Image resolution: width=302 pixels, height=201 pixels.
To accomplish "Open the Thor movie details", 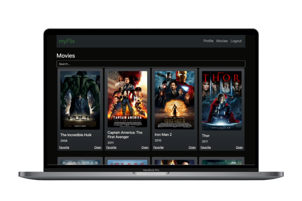I will tap(239, 147).
